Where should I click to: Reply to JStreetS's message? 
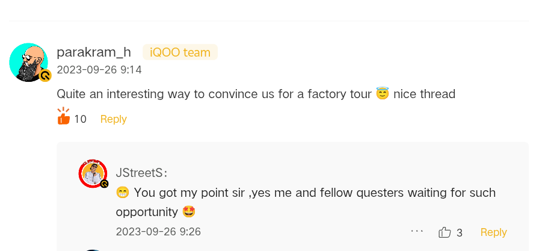[493, 232]
